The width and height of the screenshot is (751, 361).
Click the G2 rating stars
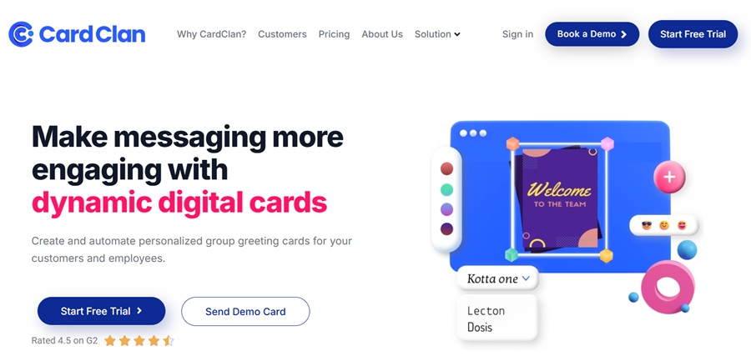[139, 341]
